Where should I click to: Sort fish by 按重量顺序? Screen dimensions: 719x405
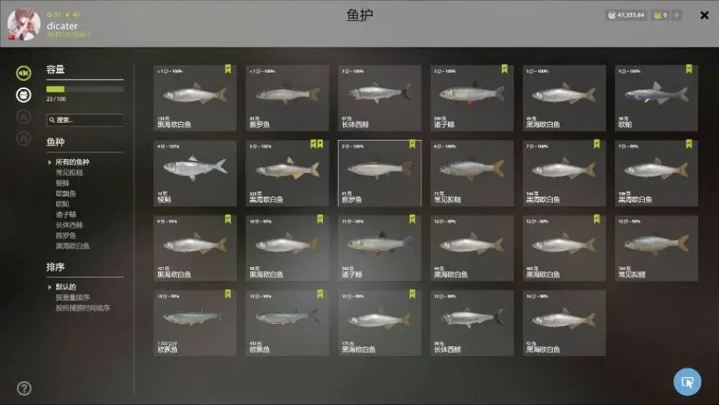pos(73,297)
